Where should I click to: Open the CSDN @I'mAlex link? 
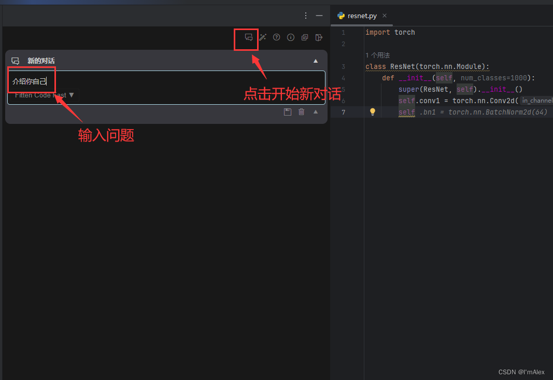click(x=521, y=372)
